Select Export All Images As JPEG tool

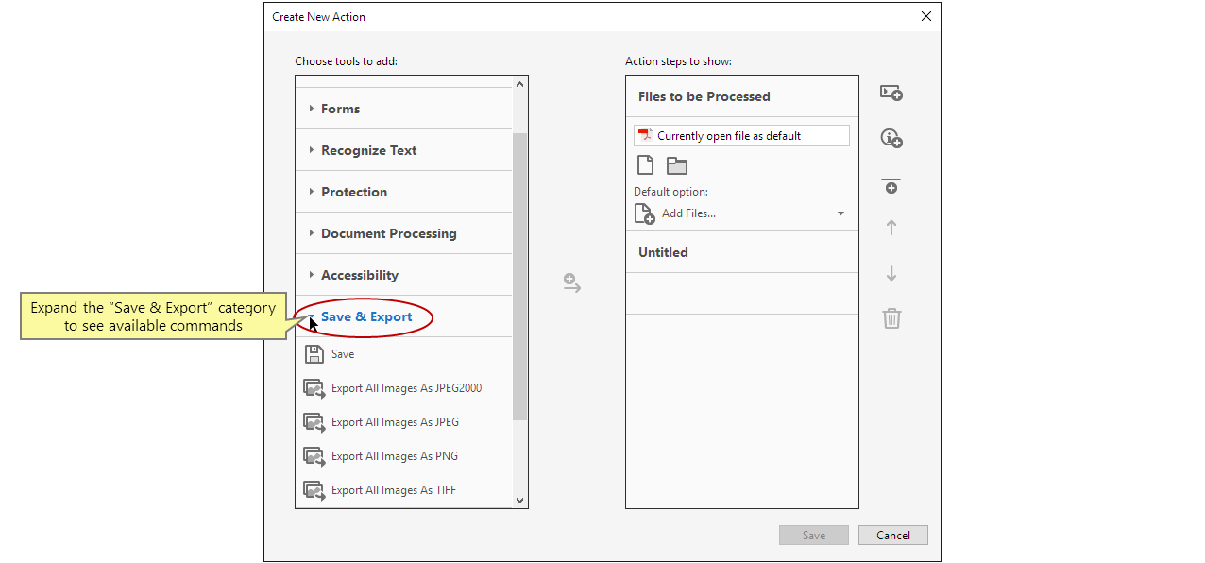[397, 421]
